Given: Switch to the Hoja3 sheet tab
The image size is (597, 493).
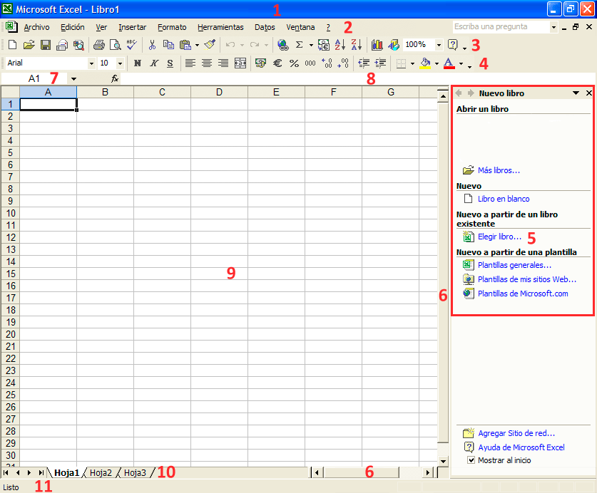Looking at the screenshot, I should (135, 473).
